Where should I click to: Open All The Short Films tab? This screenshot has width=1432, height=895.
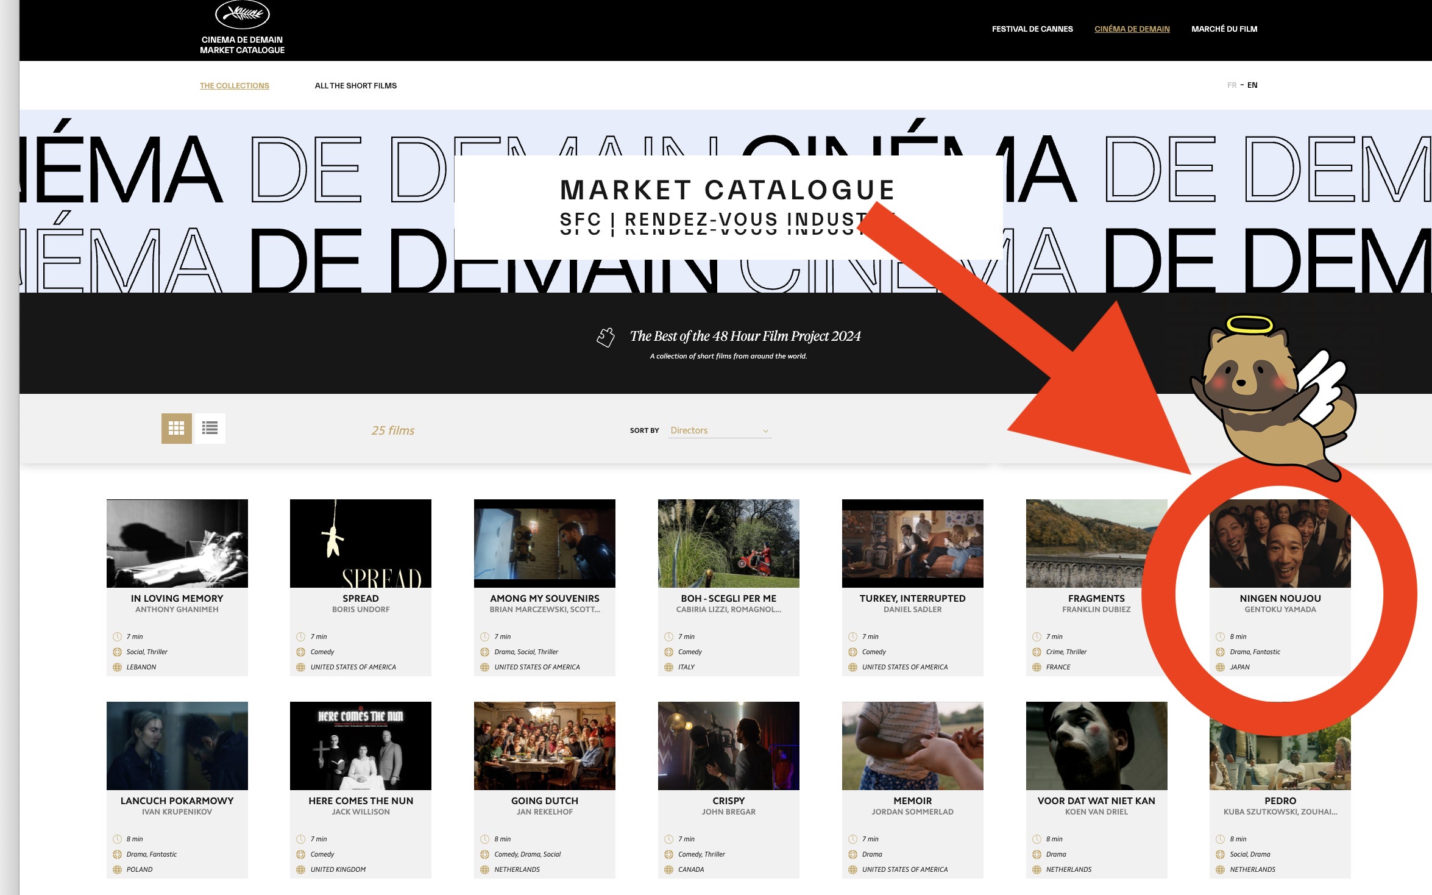355,86
